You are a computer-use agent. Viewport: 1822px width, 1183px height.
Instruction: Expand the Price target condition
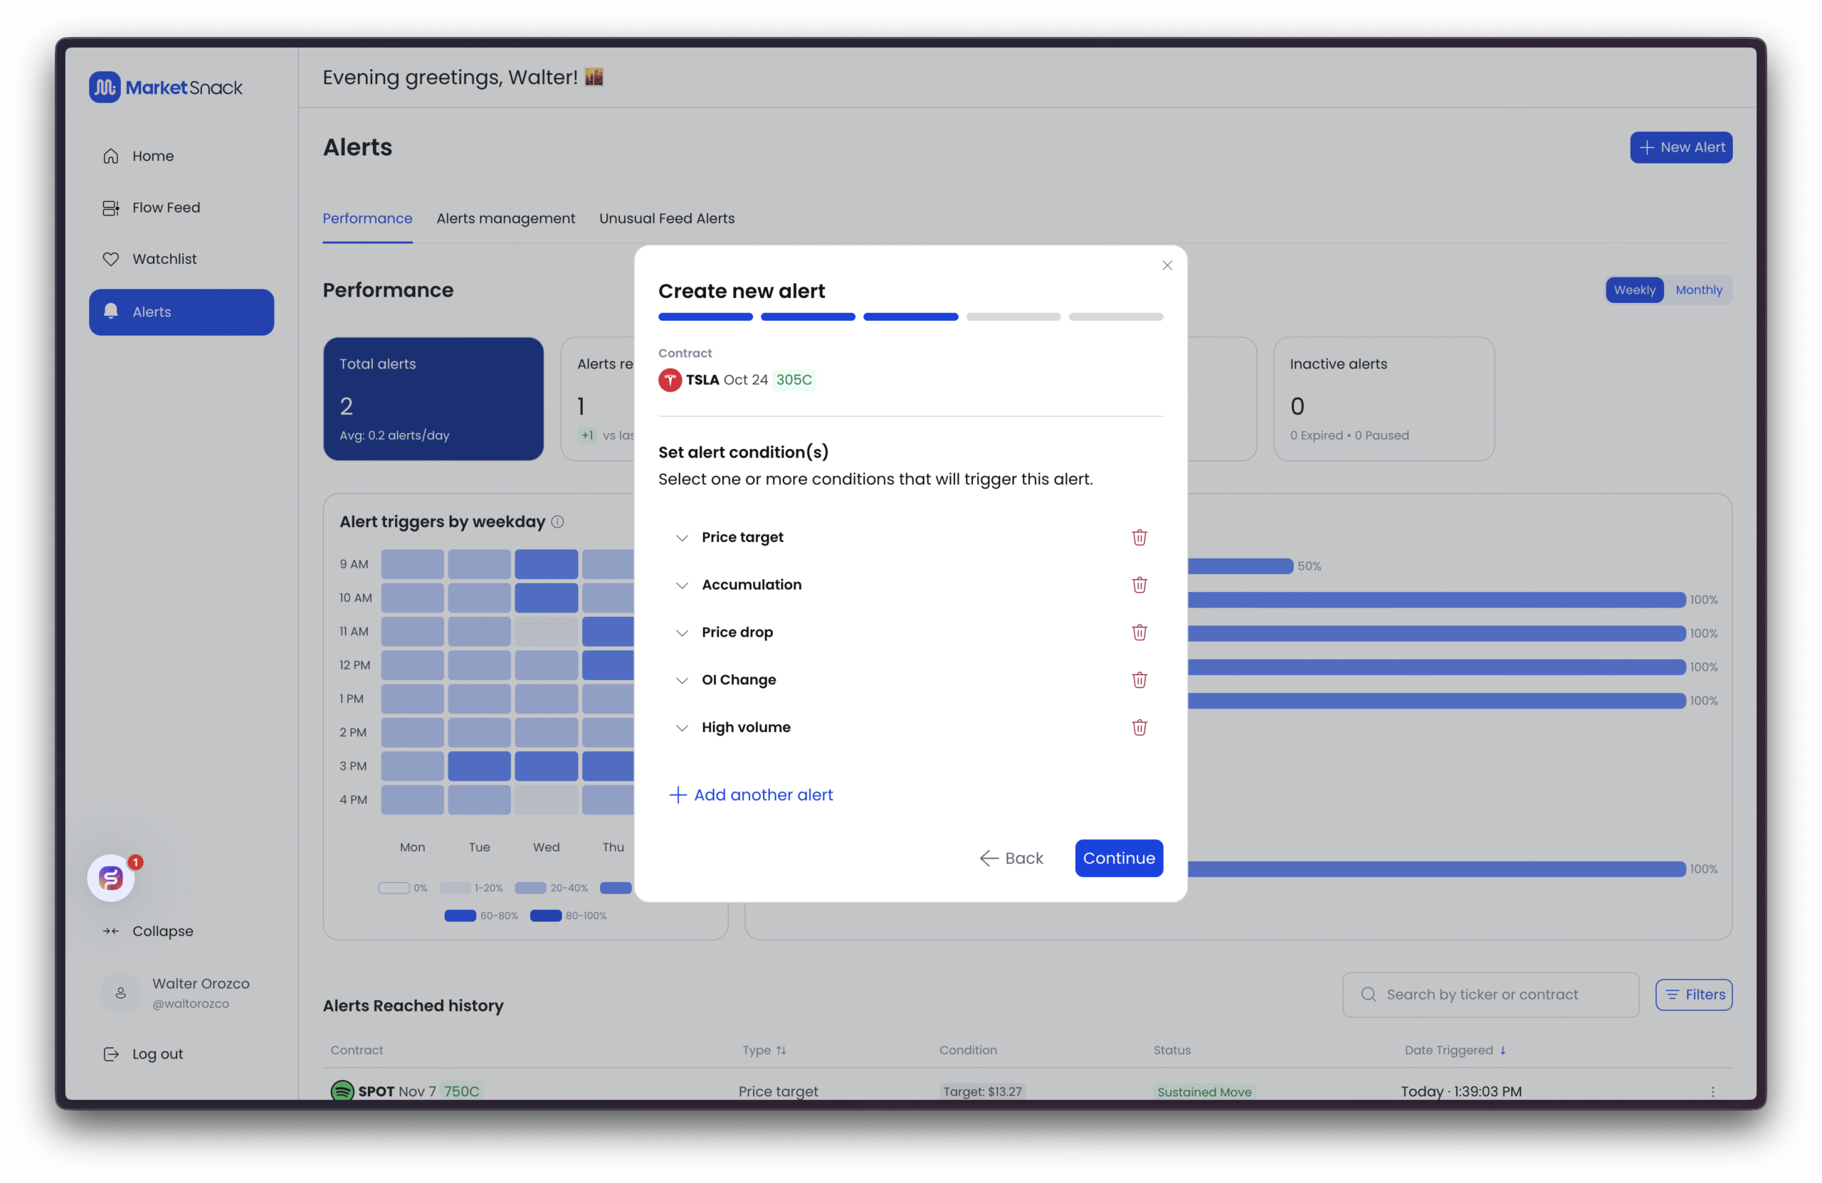point(681,537)
